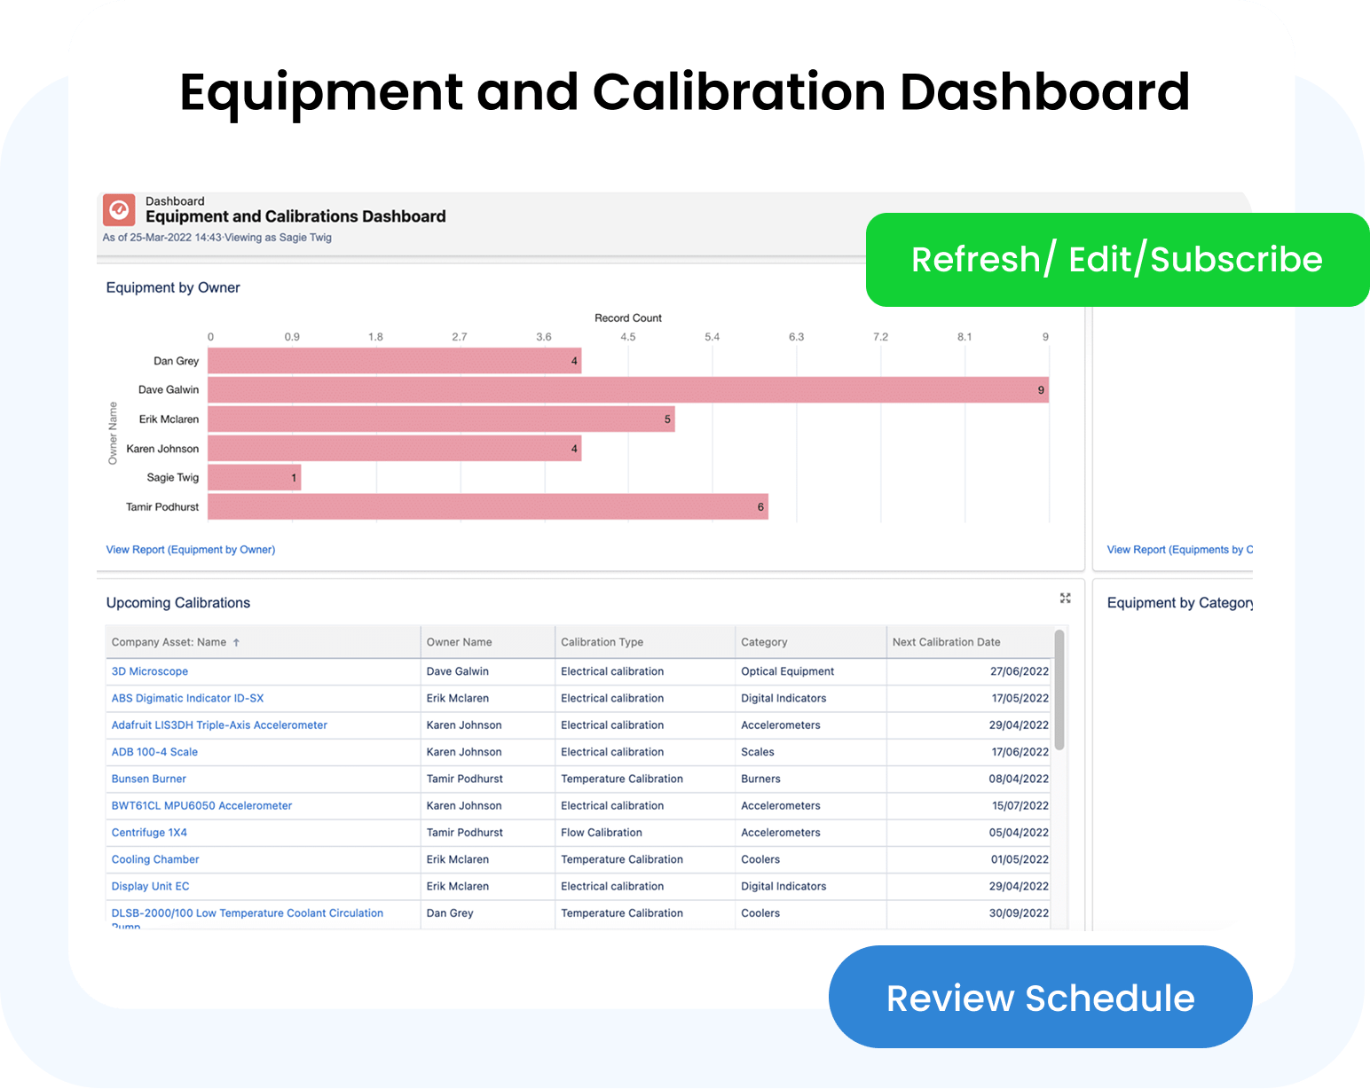Click Tamir Podhurst's bar in the chart
The height and width of the screenshot is (1089, 1370).
[487, 507]
